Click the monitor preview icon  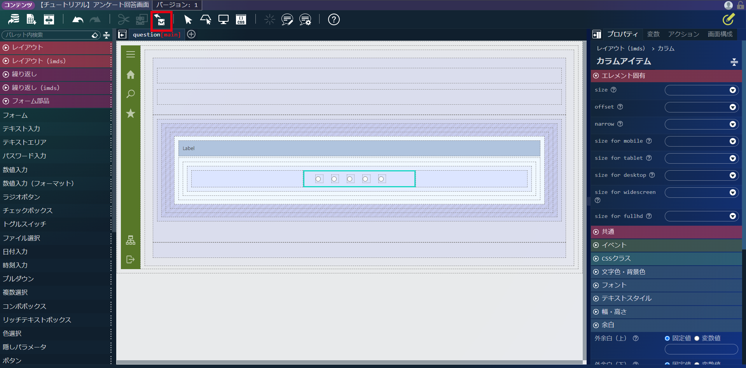pos(224,19)
